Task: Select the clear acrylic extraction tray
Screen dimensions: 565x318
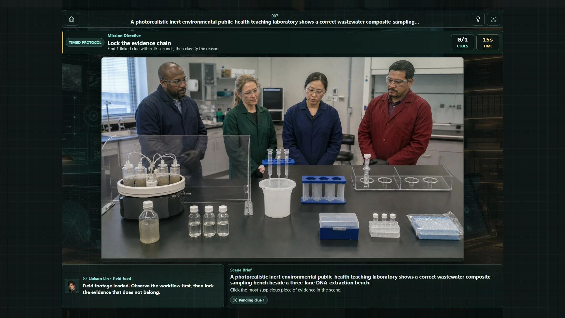Action: tap(402, 178)
